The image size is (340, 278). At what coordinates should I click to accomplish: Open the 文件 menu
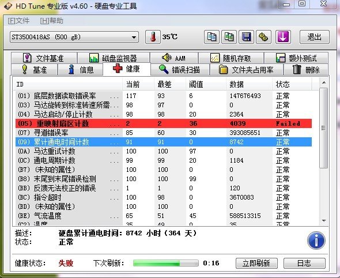18,21
